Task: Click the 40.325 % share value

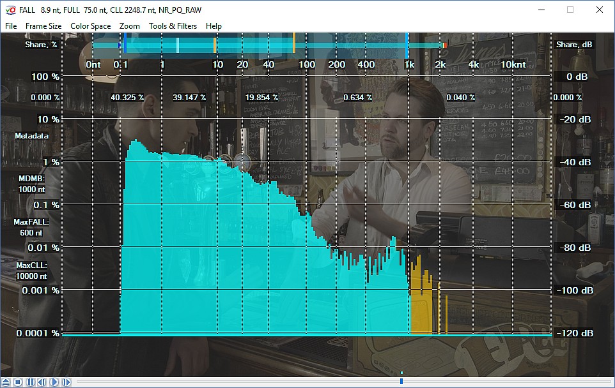Action: [x=127, y=98]
